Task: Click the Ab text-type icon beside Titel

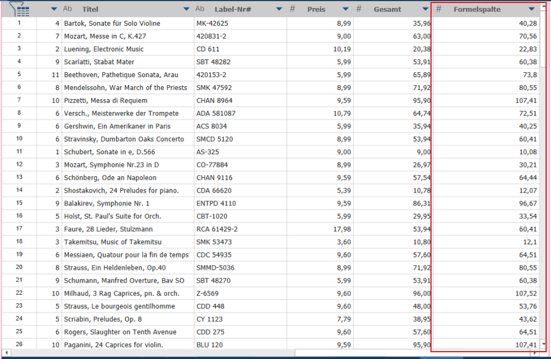Action: click(x=67, y=9)
